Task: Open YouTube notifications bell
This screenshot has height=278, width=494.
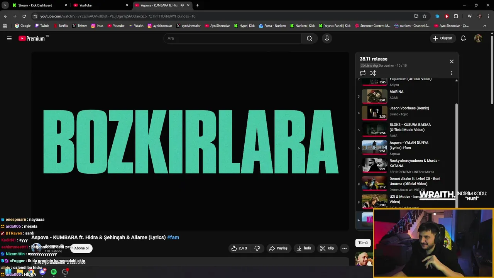Action: pyautogui.click(x=464, y=38)
